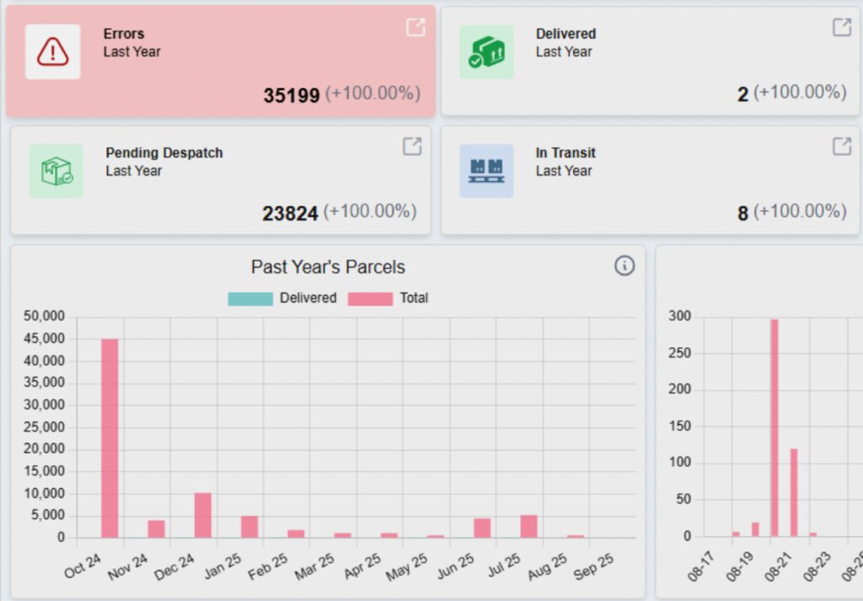Click the pink Total legend color swatch
This screenshot has width=863, height=601.
tap(370, 298)
